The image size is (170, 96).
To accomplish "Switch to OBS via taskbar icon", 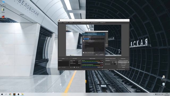I will [x=18, y=94].
